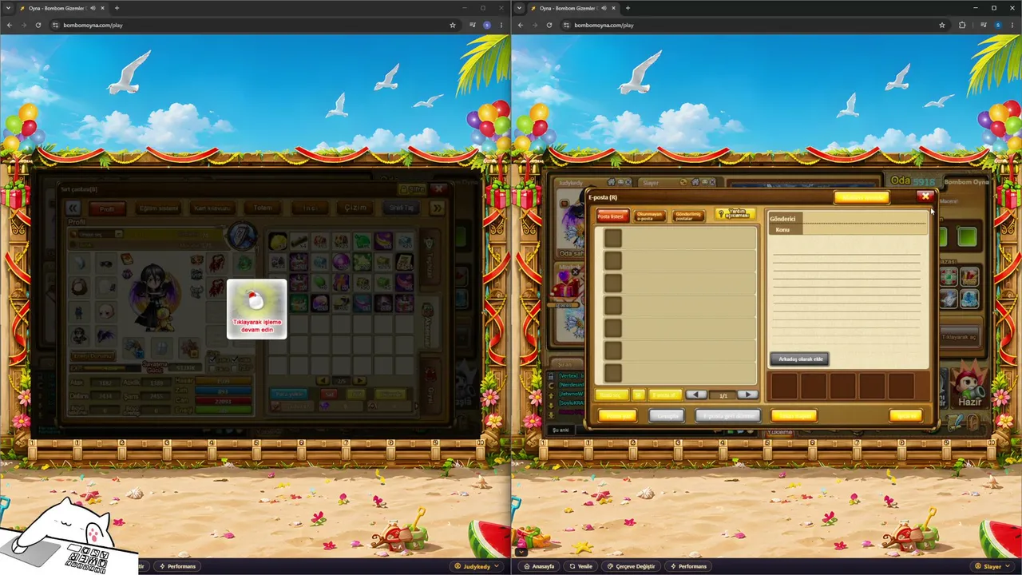Open media controls icon in right browser
Viewport: 1022px width, 575px height.
(982, 25)
